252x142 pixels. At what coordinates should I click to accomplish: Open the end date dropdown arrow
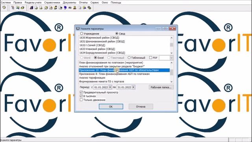(x=133, y=87)
